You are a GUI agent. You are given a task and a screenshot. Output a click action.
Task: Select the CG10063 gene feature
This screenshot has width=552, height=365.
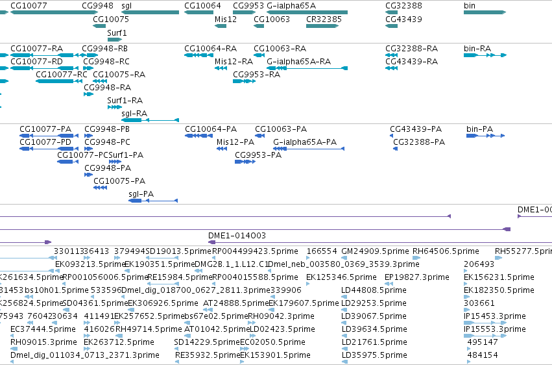tap(259, 26)
